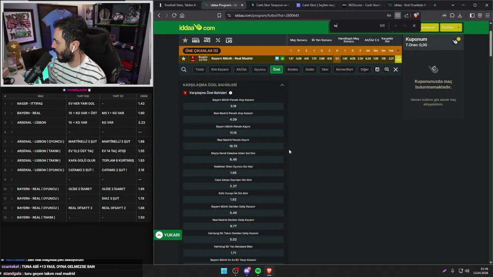Select the Alt/Üst market tab
493x277 pixels.
click(241, 70)
